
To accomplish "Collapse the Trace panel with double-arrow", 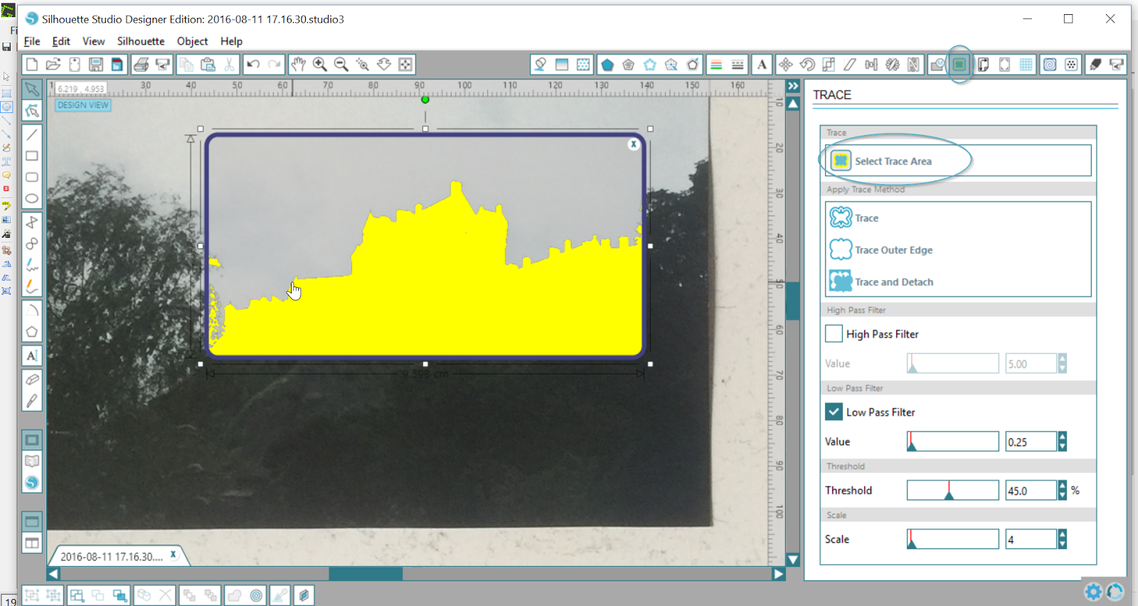I will coord(793,86).
